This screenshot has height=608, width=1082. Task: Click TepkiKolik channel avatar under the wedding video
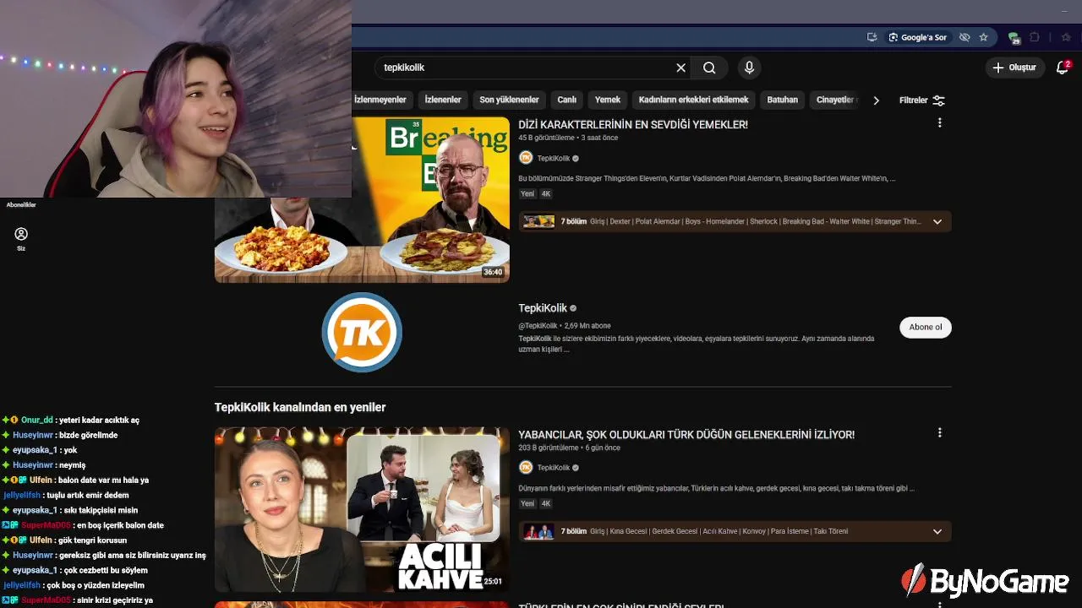pos(526,467)
